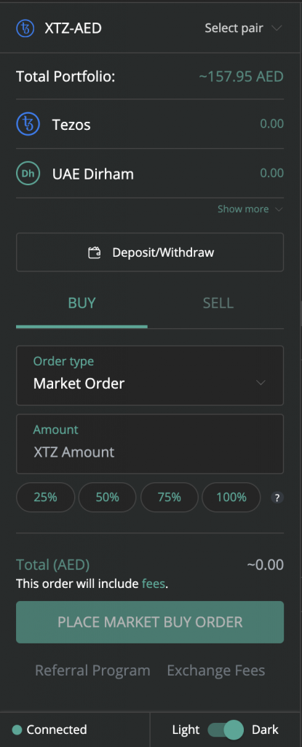Open the Select pair dropdown
Screen dimensions: 302x747
click(x=244, y=28)
